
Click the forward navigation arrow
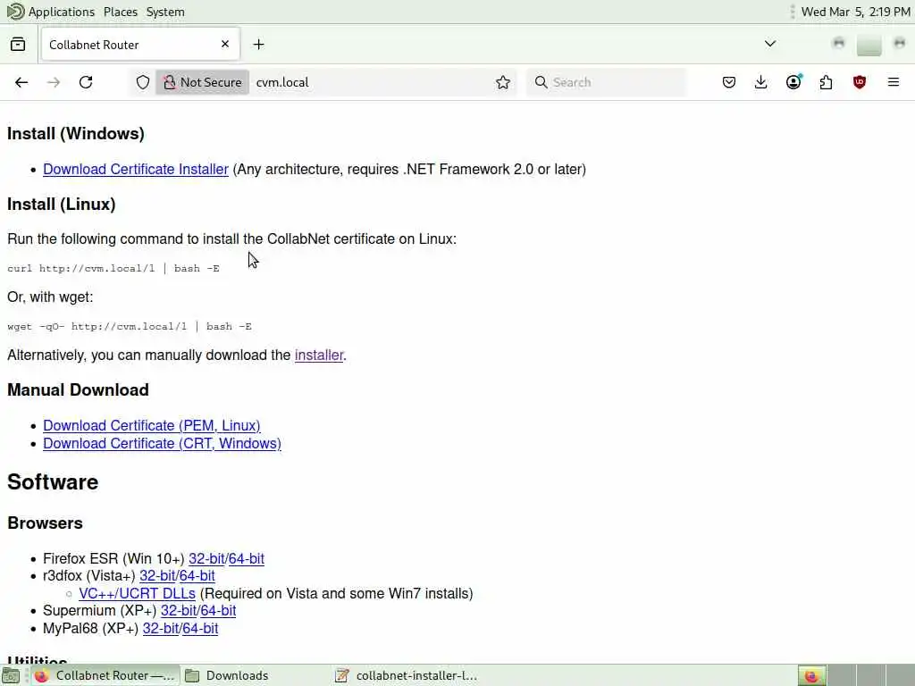click(54, 82)
